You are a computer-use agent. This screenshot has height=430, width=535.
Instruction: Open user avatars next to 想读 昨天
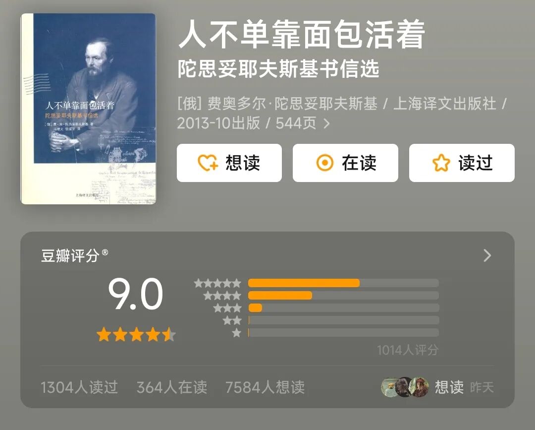[405, 387]
